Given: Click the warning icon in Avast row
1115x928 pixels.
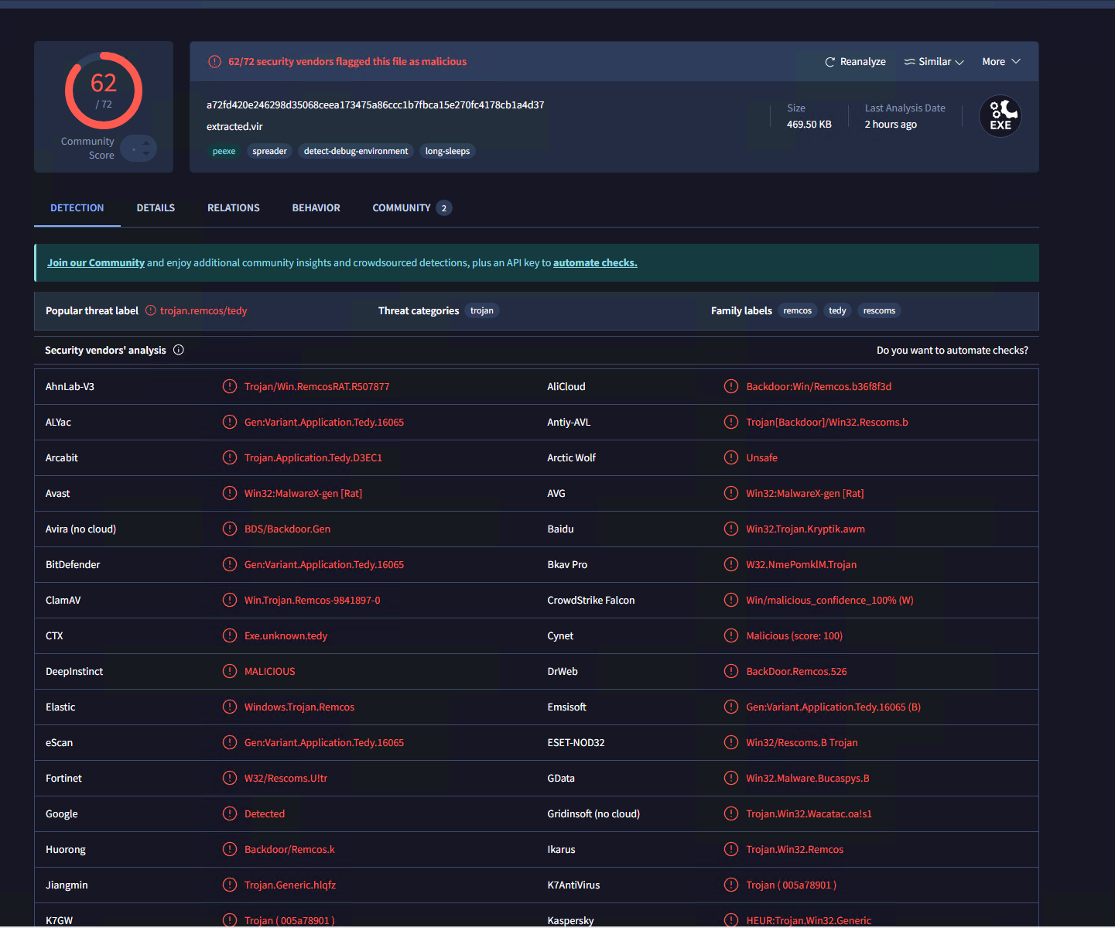Looking at the screenshot, I should tap(230, 493).
